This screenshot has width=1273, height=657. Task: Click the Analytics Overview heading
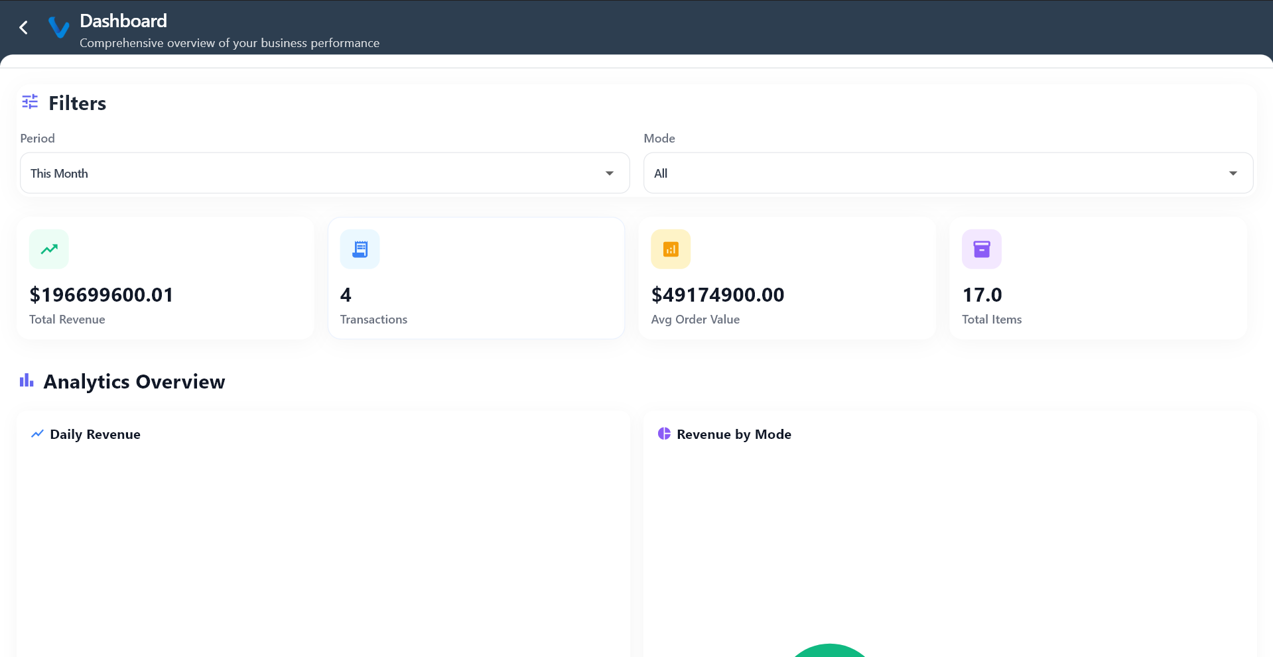135,382
